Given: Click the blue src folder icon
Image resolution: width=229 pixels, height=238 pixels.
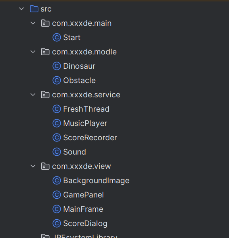Looking at the screenshot, I should 34,9.
